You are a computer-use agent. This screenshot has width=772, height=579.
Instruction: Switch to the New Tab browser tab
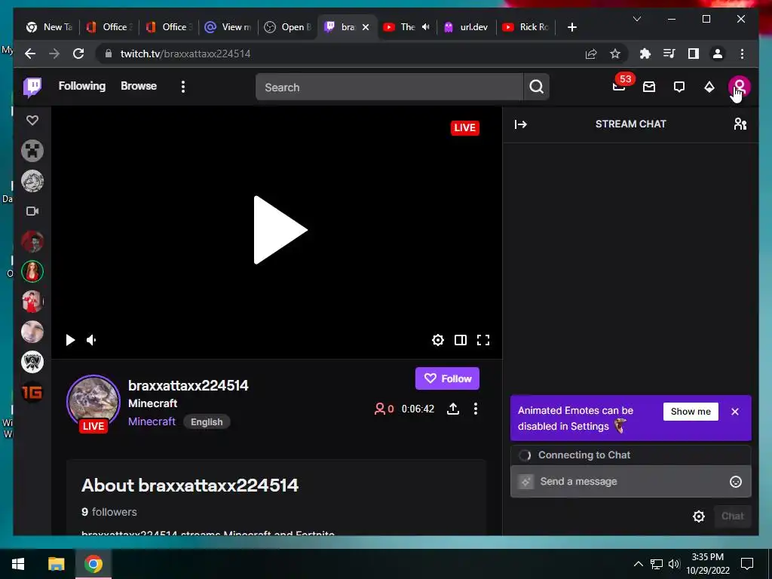(50, 27)
